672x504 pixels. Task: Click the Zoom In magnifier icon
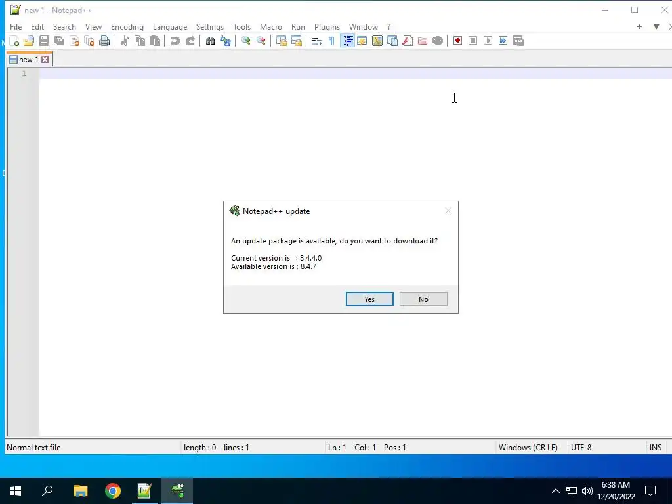click(x=245, y=41)
